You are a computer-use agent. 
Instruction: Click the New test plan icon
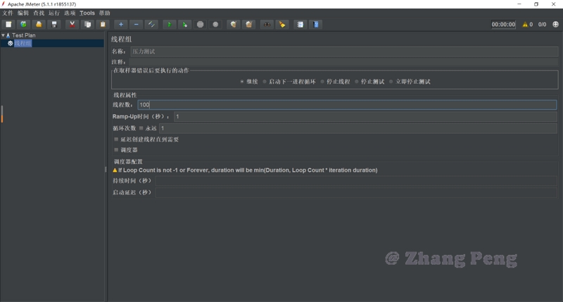click(8, 24)
